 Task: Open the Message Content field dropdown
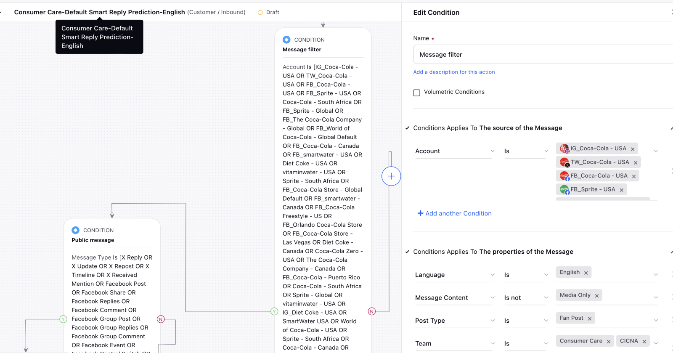[455, 297]
